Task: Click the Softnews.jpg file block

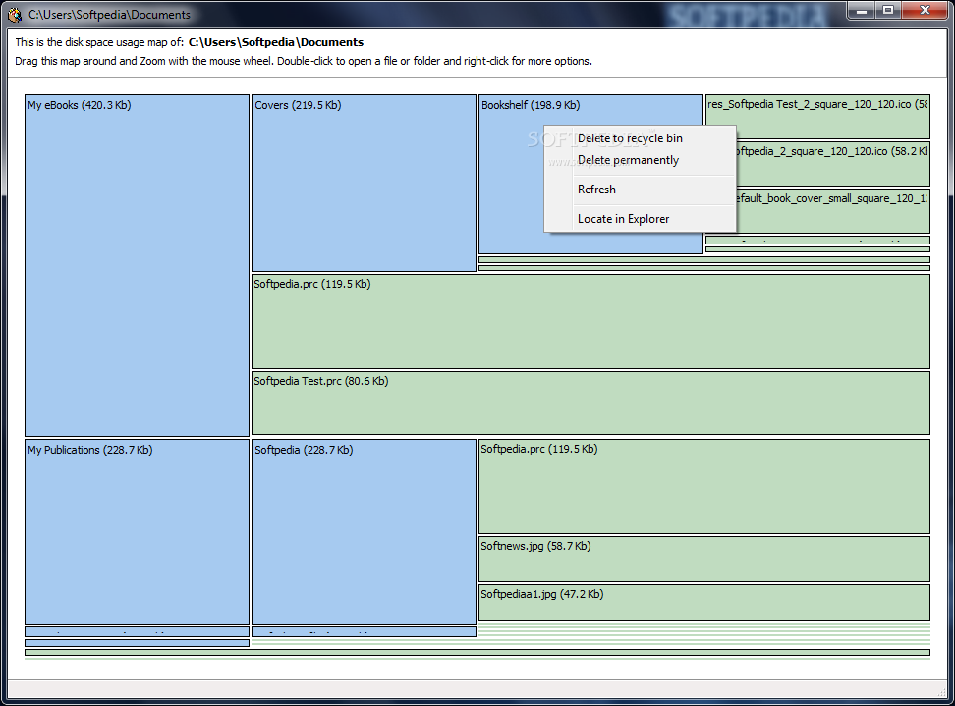Action: click(704, 559)
